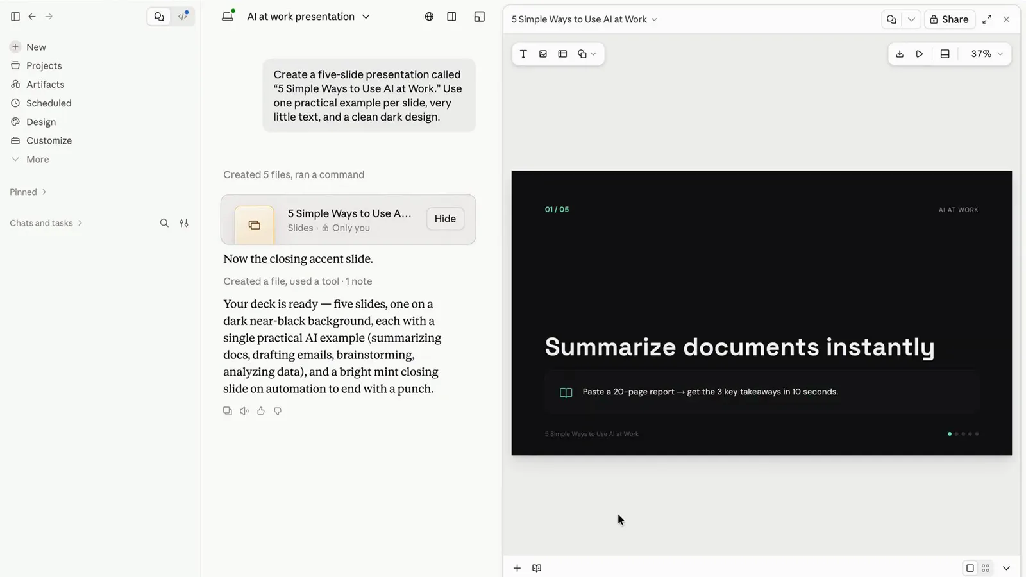Expand the Pinned section

click(28, 192)
